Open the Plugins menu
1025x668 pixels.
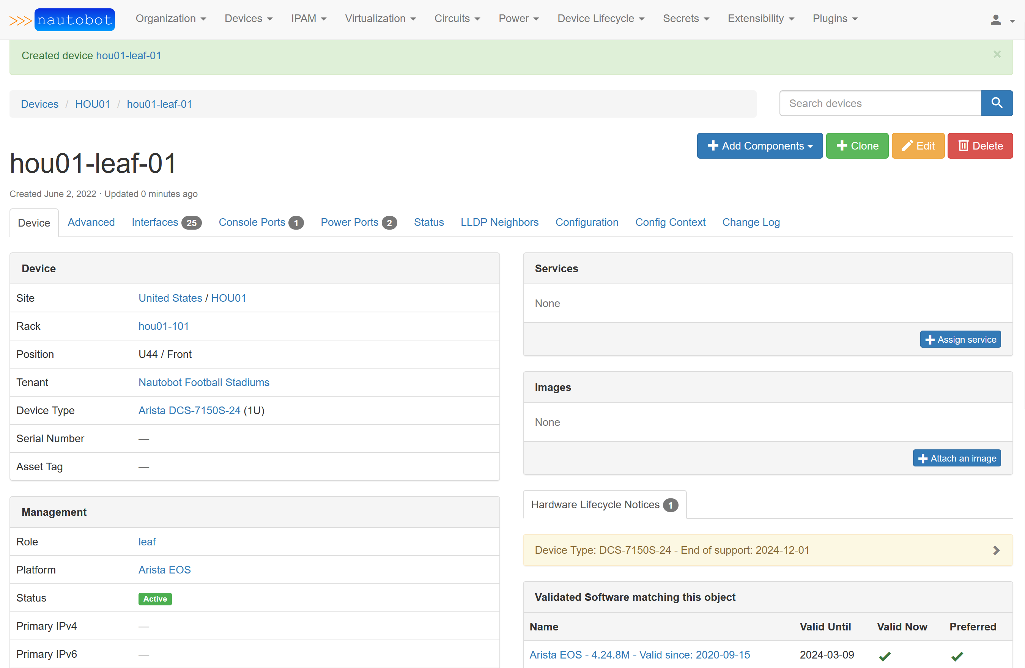coord(834,19)
